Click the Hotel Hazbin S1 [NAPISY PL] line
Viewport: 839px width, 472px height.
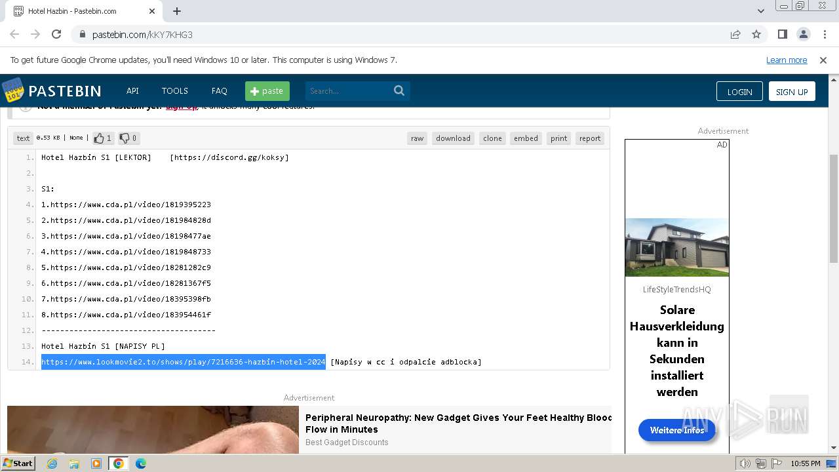tap(103, 346)
